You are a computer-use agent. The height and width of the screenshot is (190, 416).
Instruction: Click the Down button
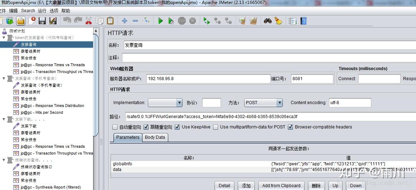coord(356,185)
